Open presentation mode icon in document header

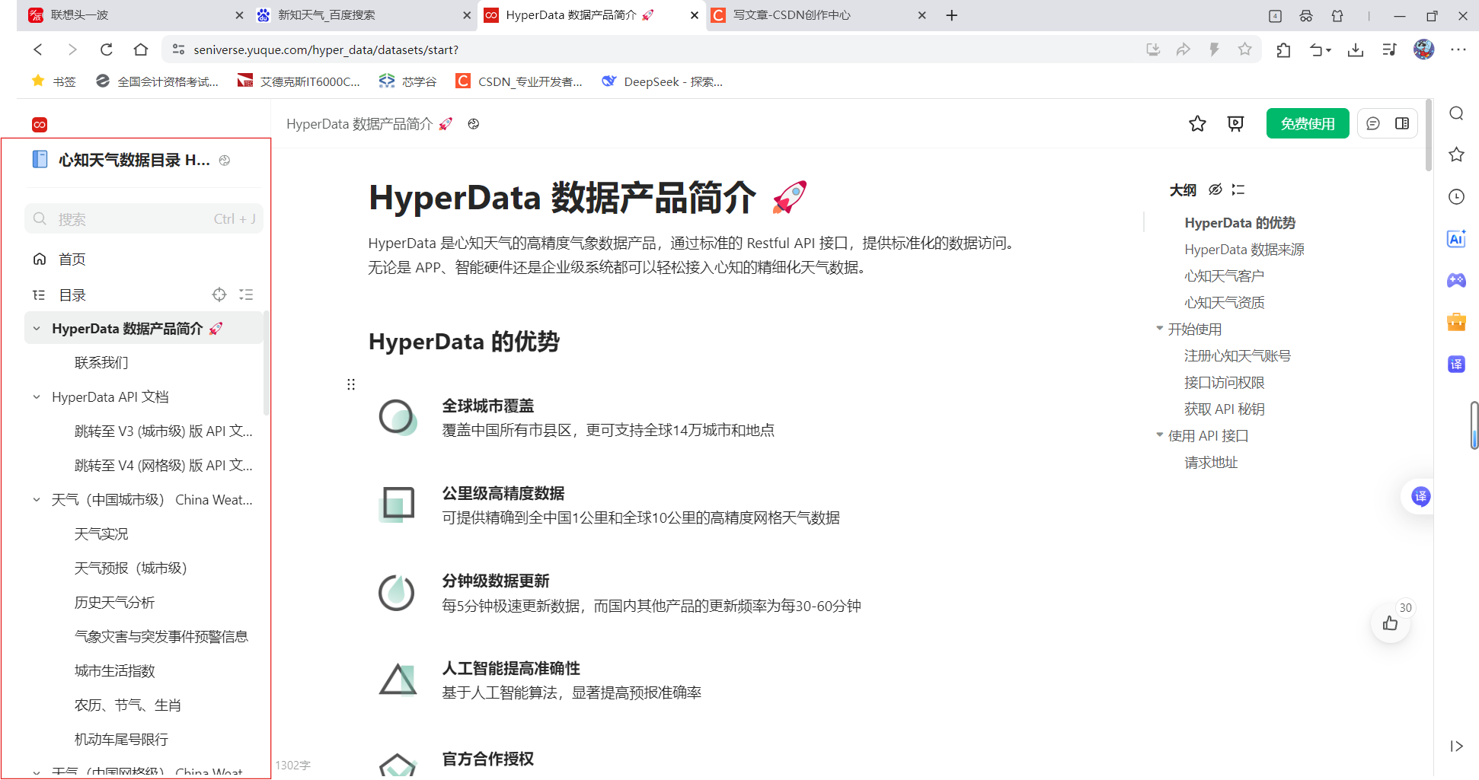[x=1235, y=123]
